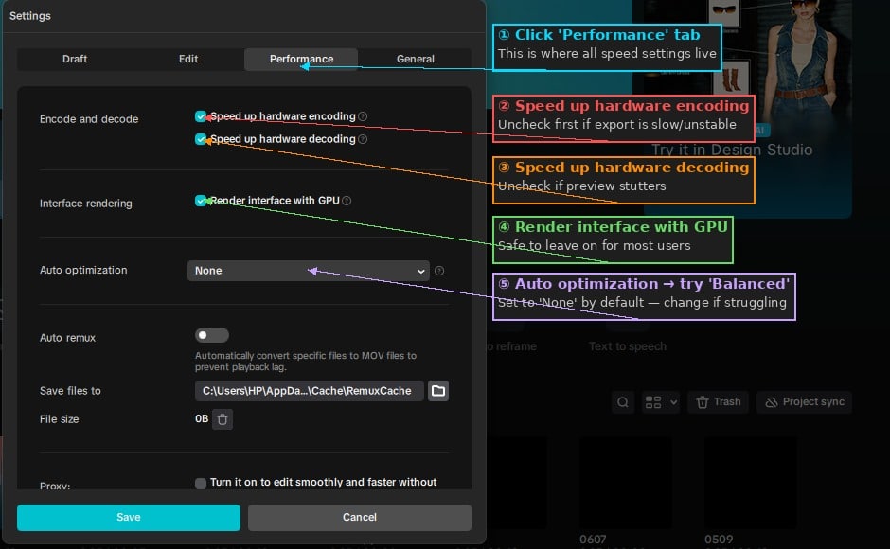Image resolution: width=890 pixels, height=549 pixels.
Task: Click help icon beside Render interface with GPU
Action: pyautogui.click(x=347, y=201)
